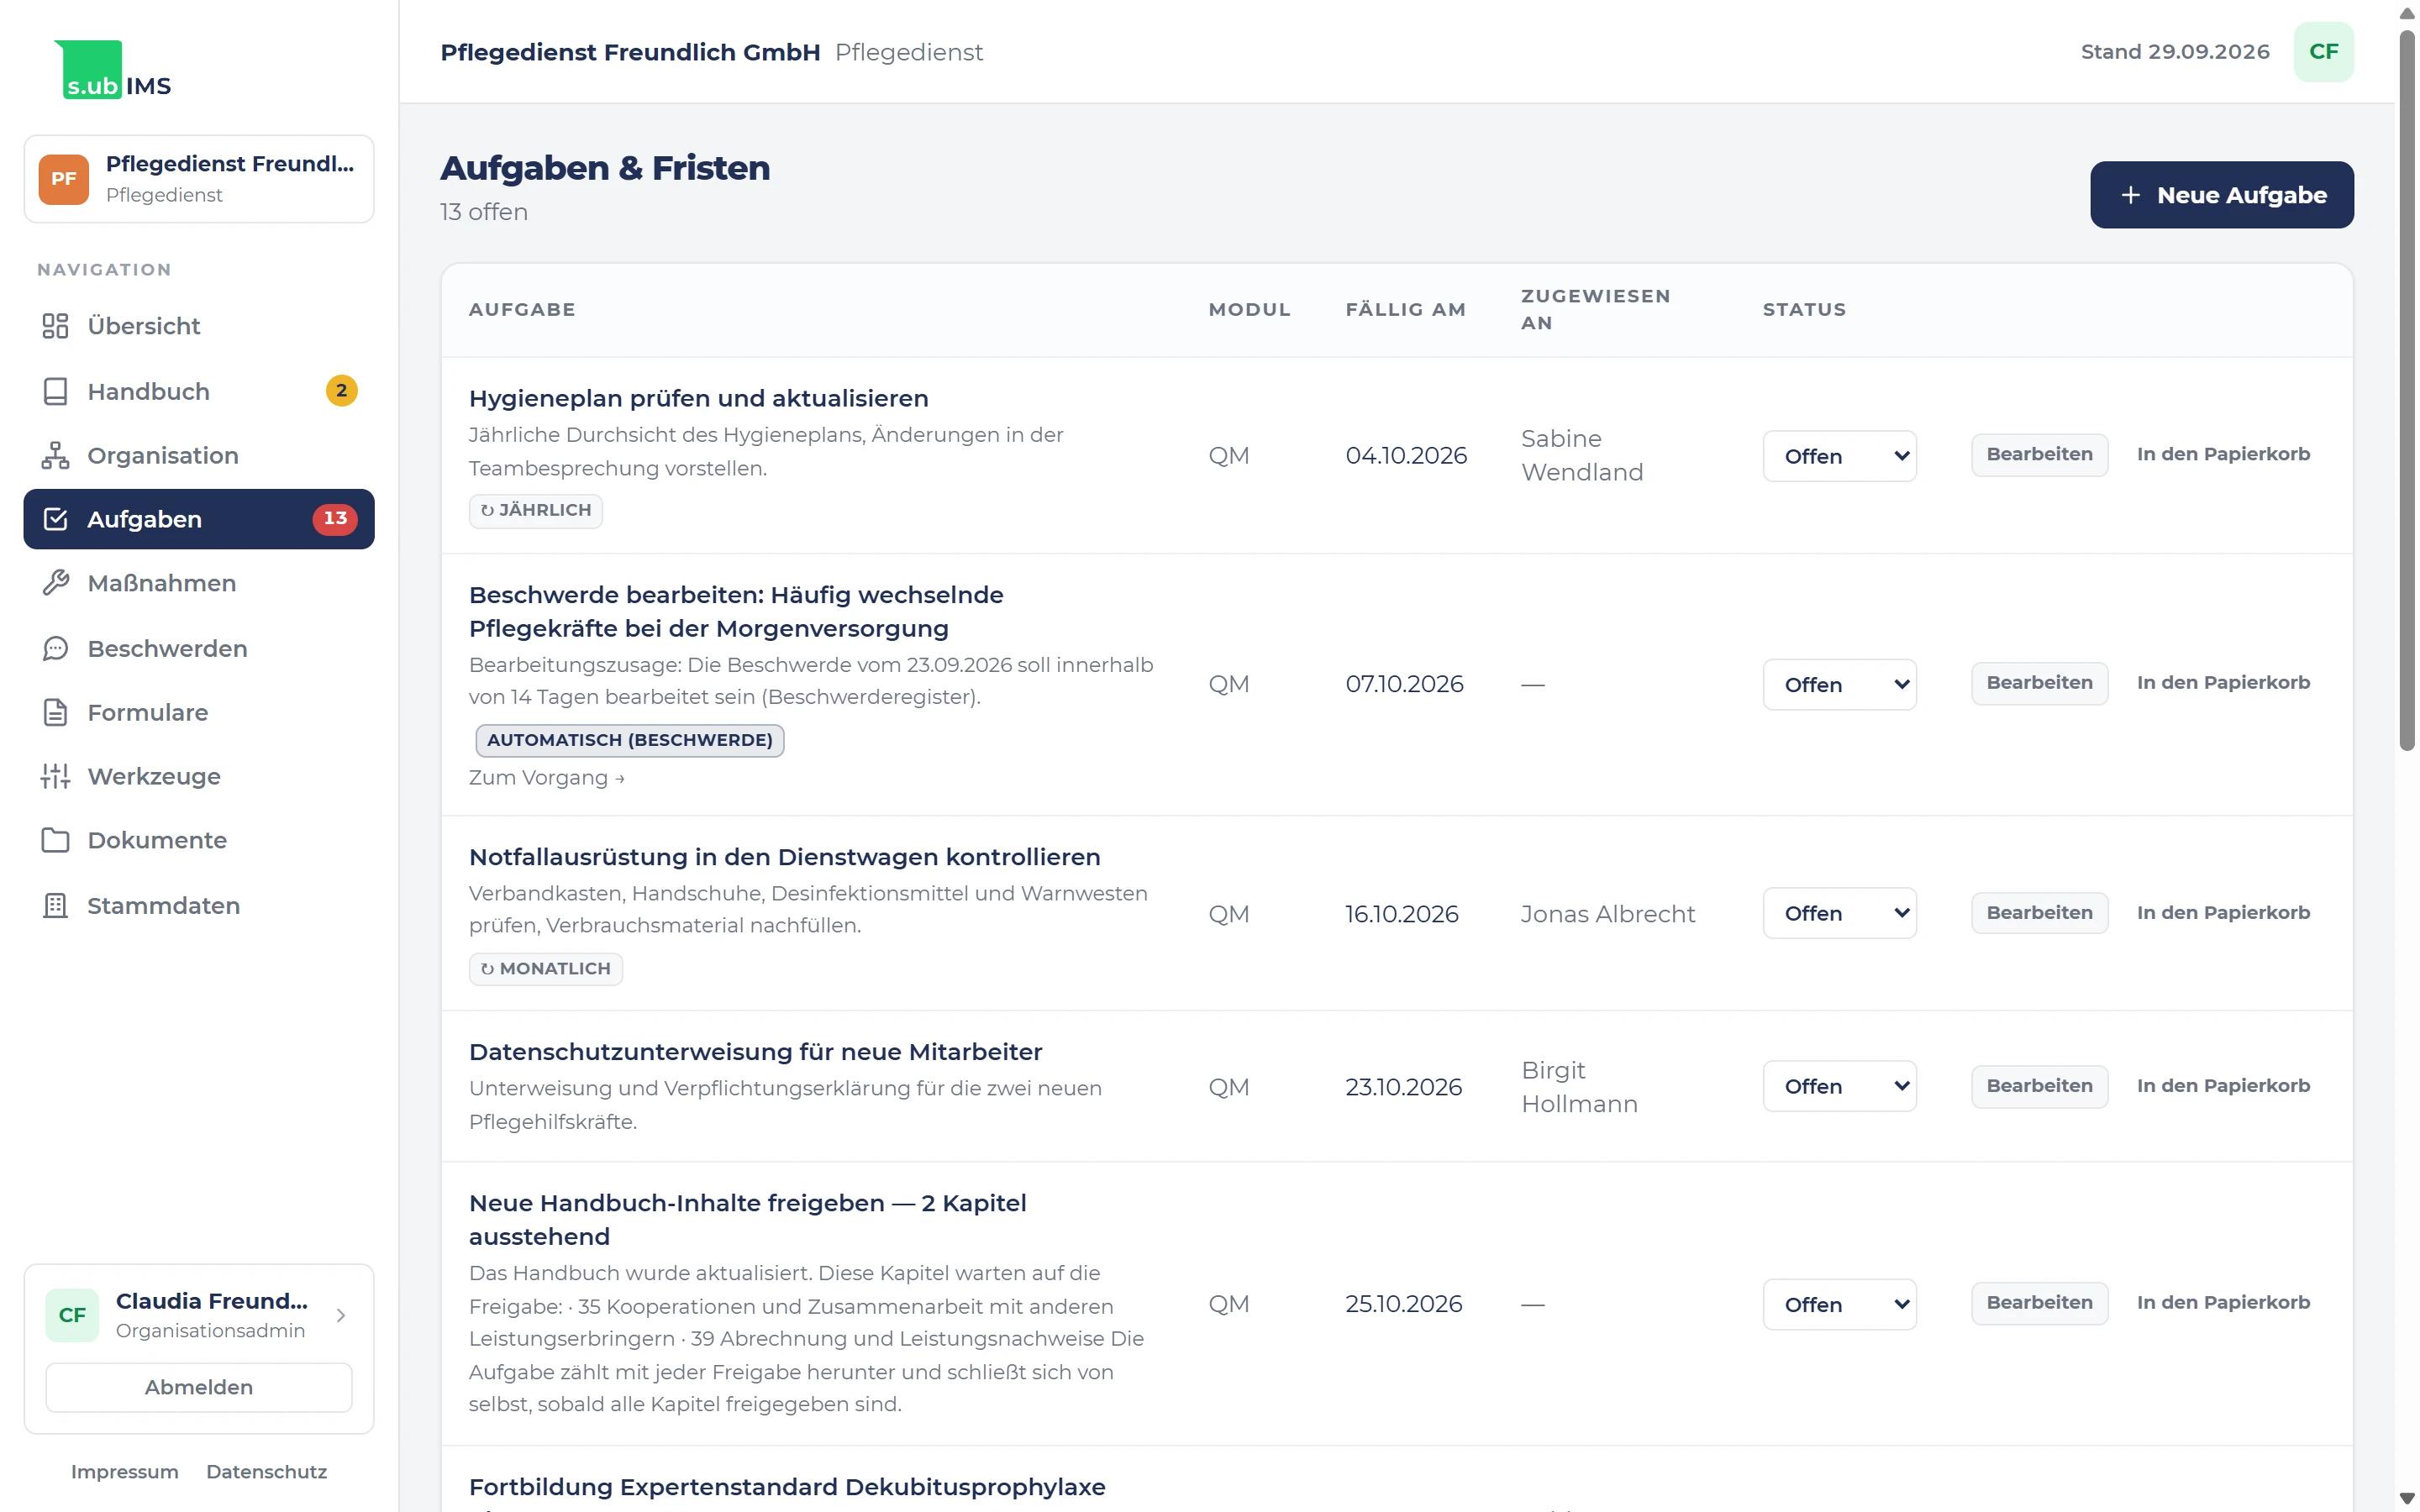Open status dropdown for Hygieneplan prüfen task

[x=1839, y=456]
